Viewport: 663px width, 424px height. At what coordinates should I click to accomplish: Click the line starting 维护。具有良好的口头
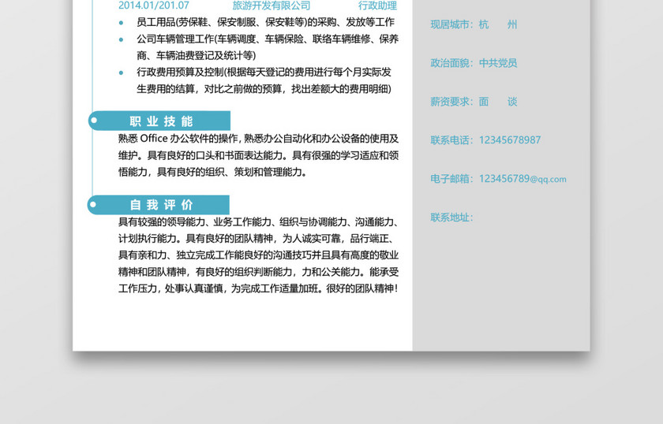pos(258,155)
